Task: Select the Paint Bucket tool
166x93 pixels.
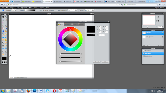Action: 6,28
